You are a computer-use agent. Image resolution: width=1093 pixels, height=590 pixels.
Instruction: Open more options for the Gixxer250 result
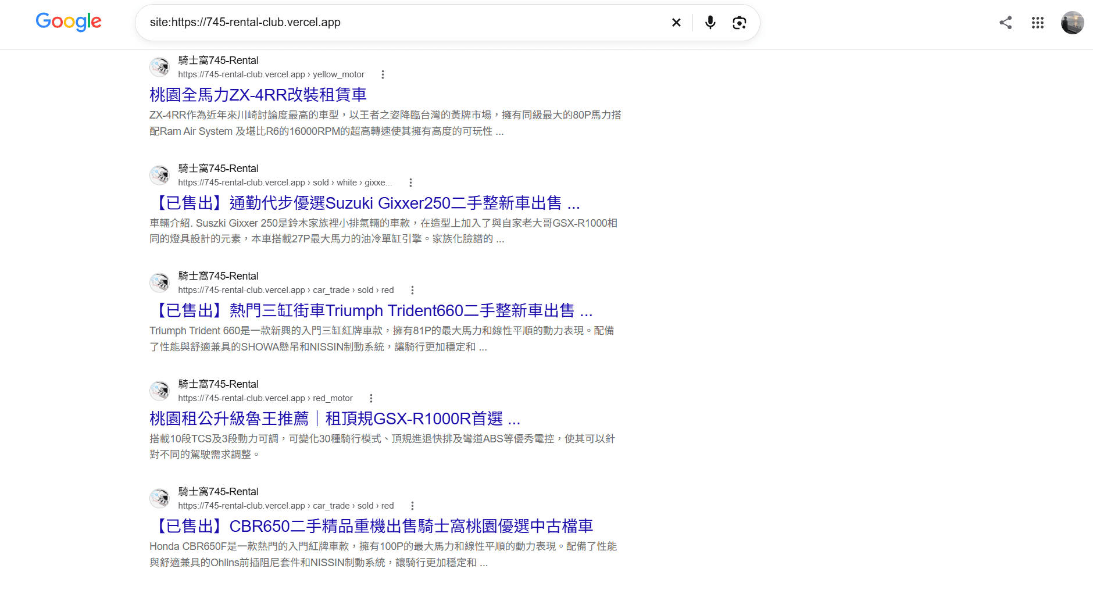pyautogui.click(x=410, y=183)
